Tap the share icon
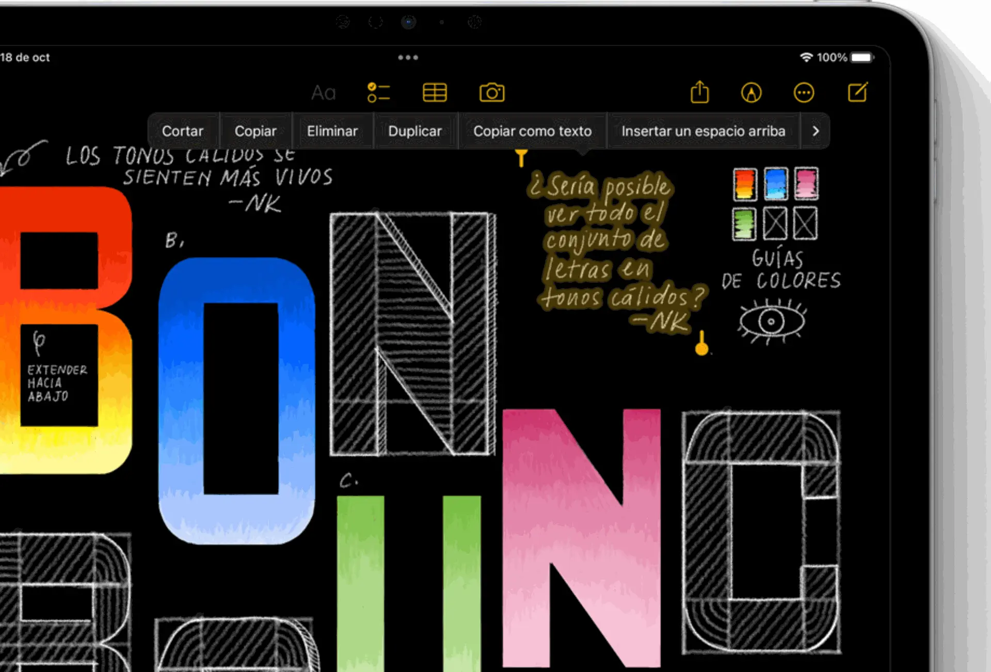This screenshot has width=991, height=672. click(x=700, y=92)
